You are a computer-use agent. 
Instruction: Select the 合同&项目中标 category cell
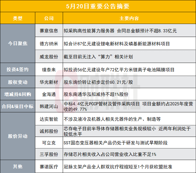(18, 106)
